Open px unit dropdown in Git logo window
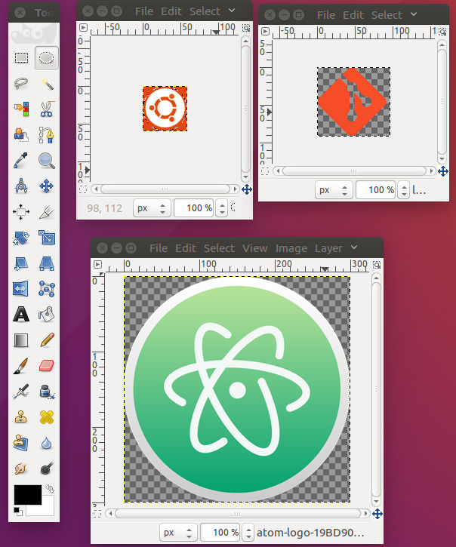 coord(334,190)
